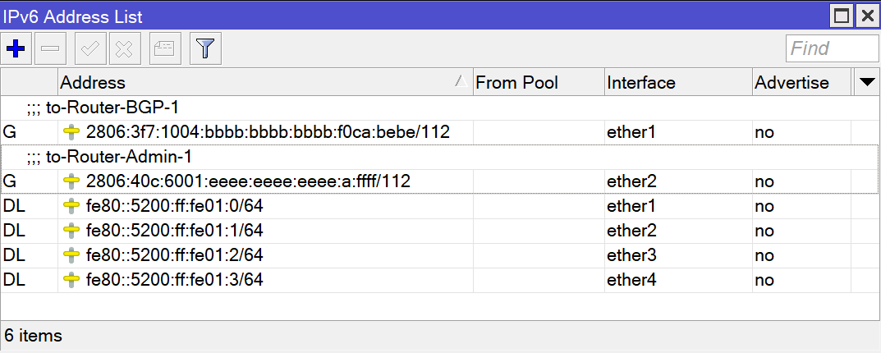881x353 pixels.
Task: Open the column chooser dropdown arrow
Action: click(865, 82)
